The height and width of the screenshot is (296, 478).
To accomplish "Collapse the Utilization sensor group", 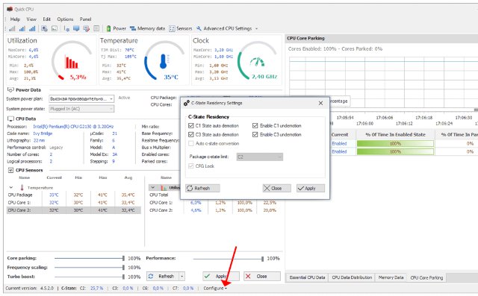I will pyautogui.click(x=153, y=187).
